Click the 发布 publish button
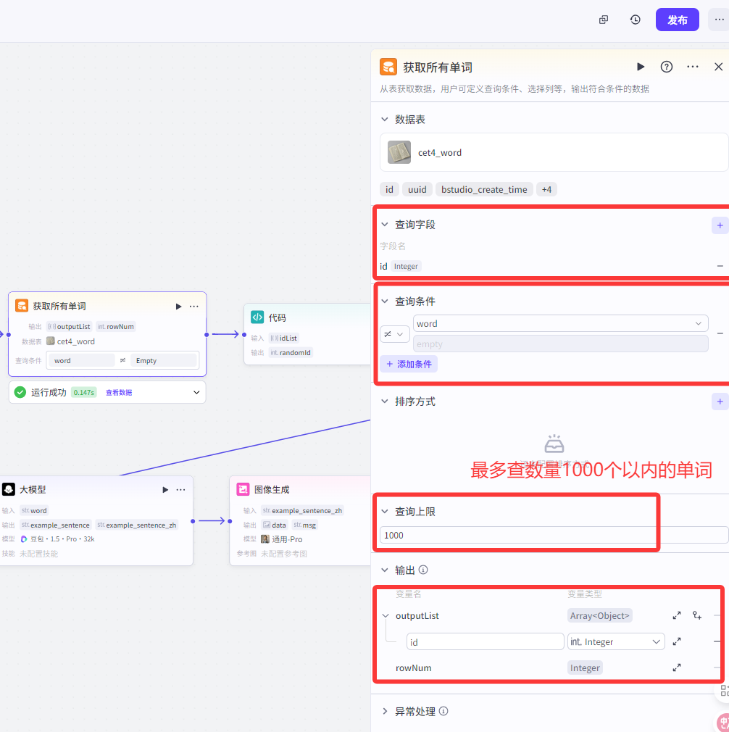The height and width of the screenshot is (732, 729). (x=677, y=20)
